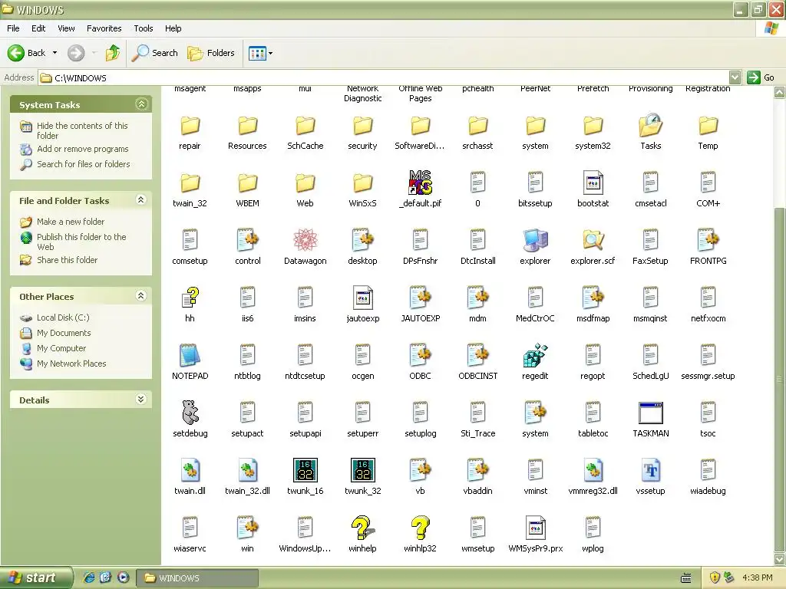Click Publish this folder to the Web
The width and height of the screenshot is (786, 589).
81,242
